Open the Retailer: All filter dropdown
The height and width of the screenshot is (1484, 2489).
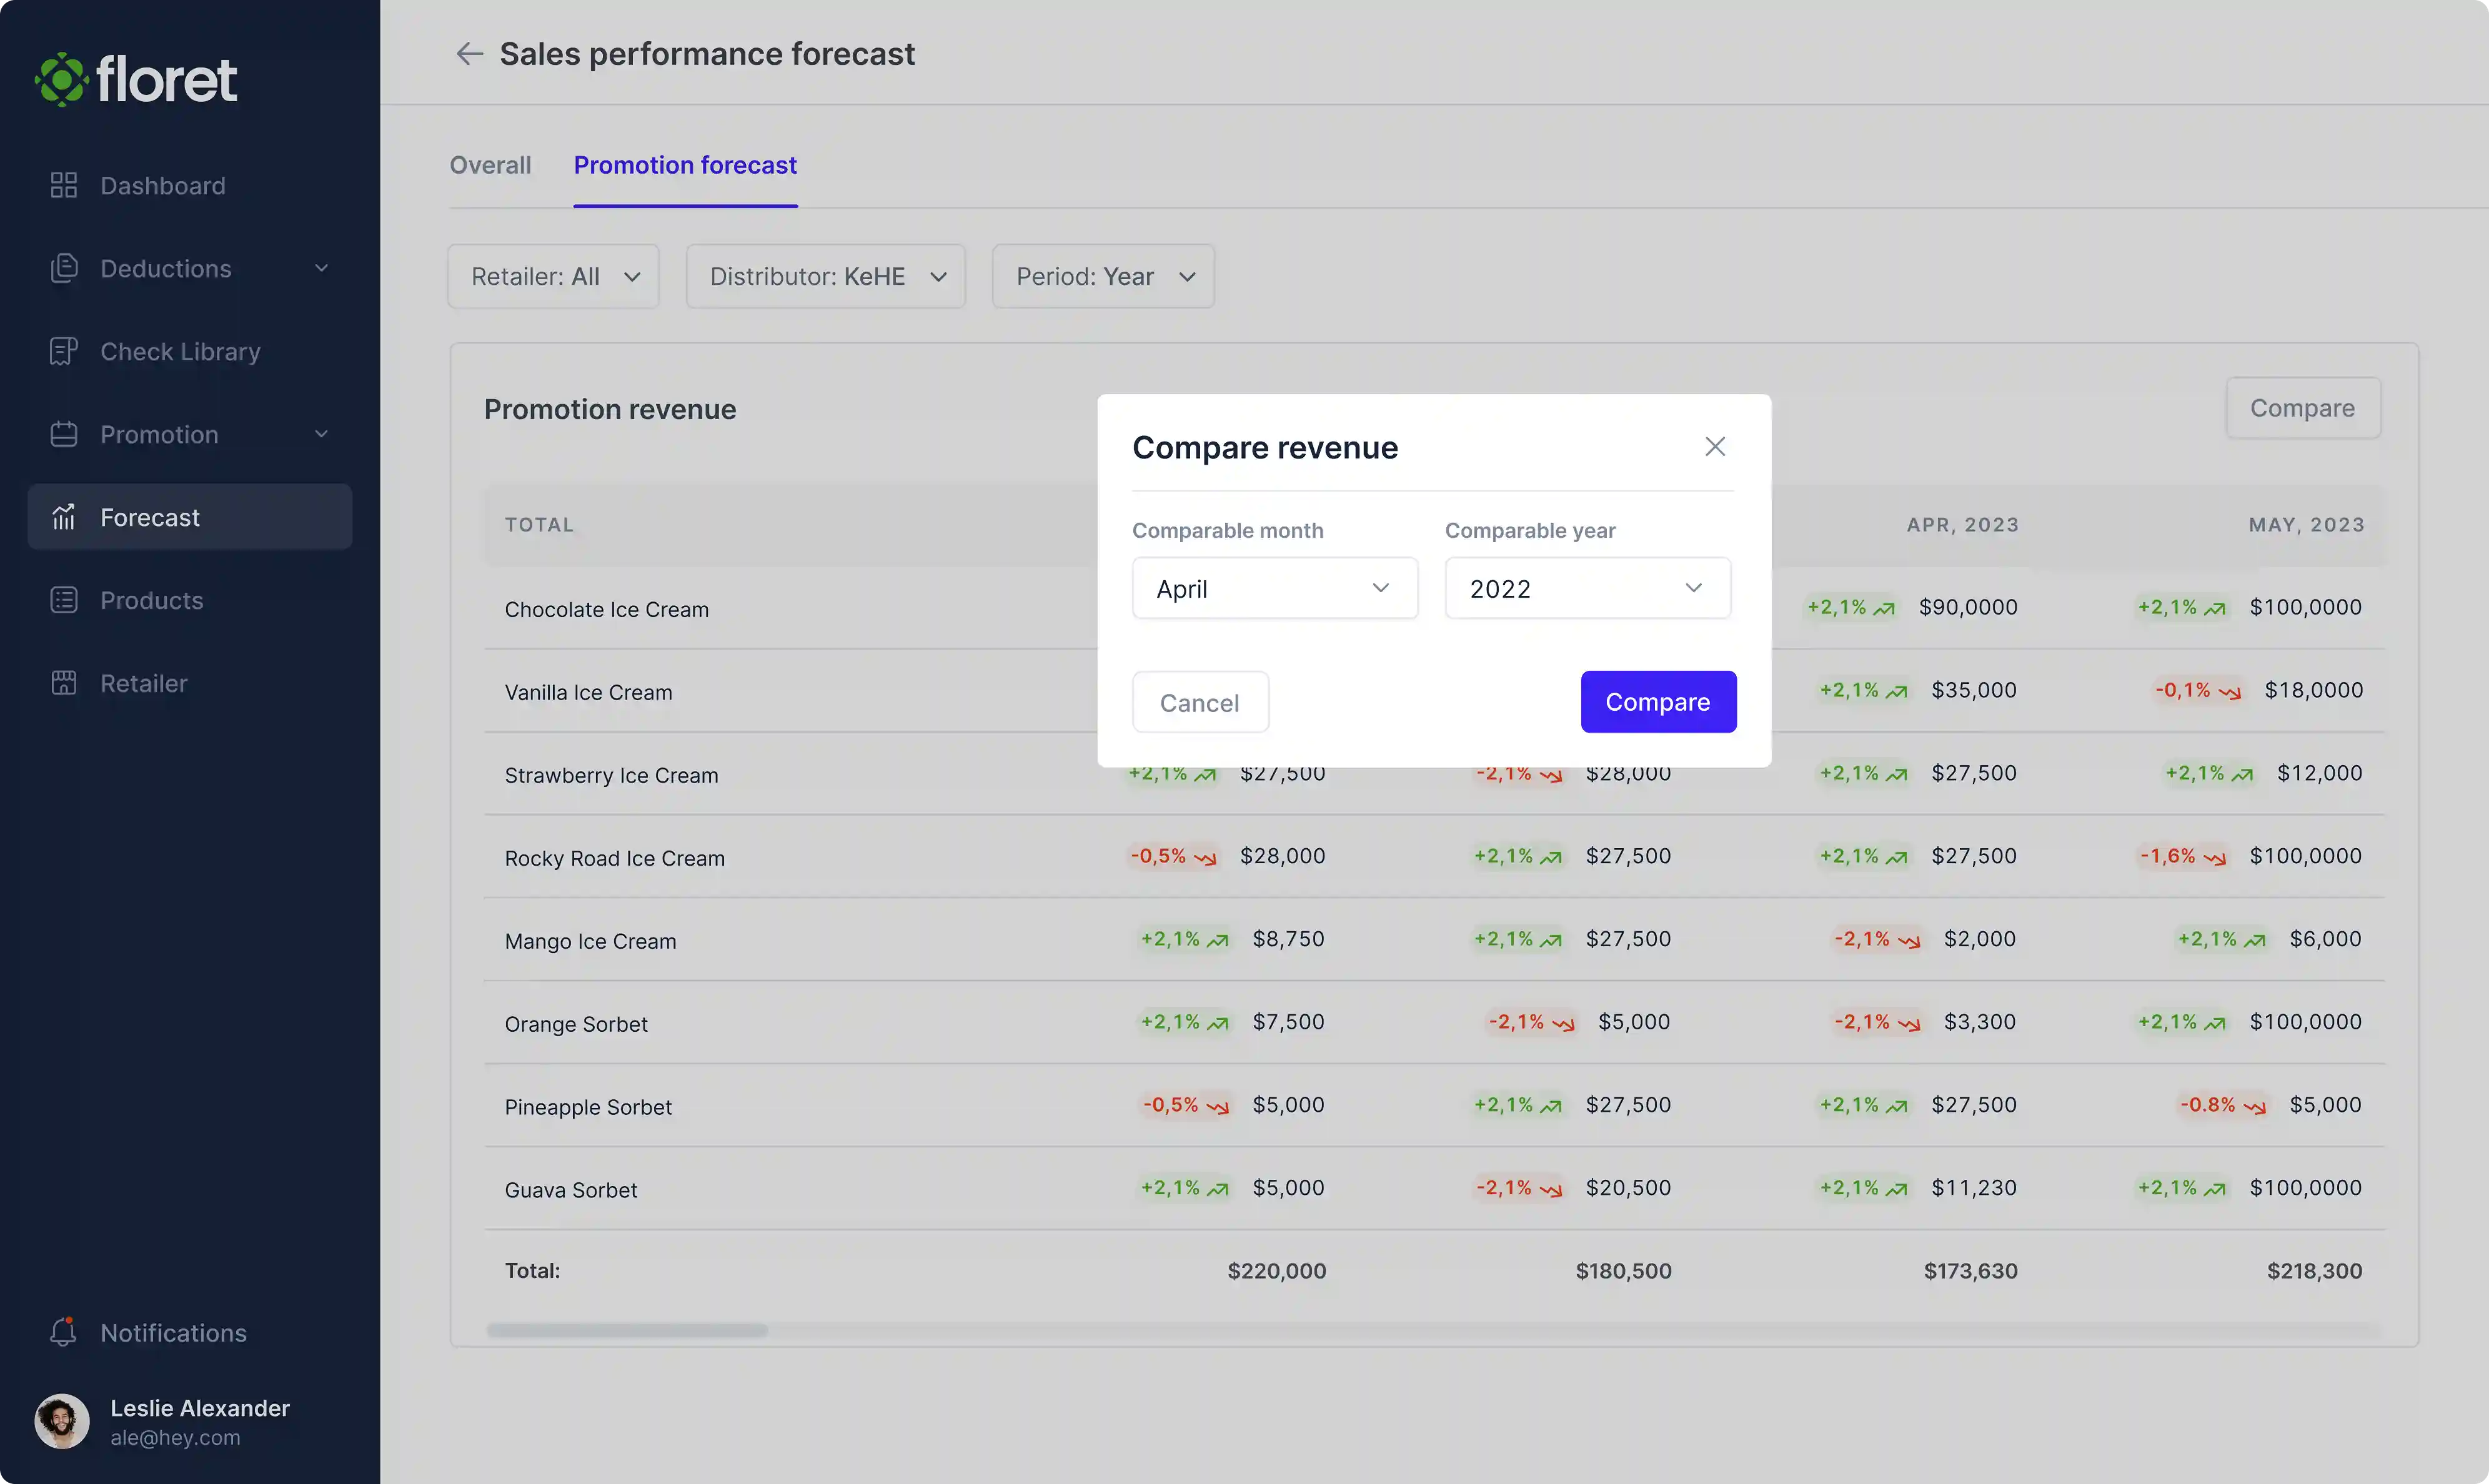(553, 276)
